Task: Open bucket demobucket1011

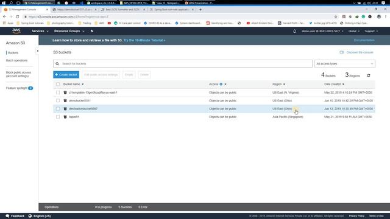Action: (x=80, y=100)
